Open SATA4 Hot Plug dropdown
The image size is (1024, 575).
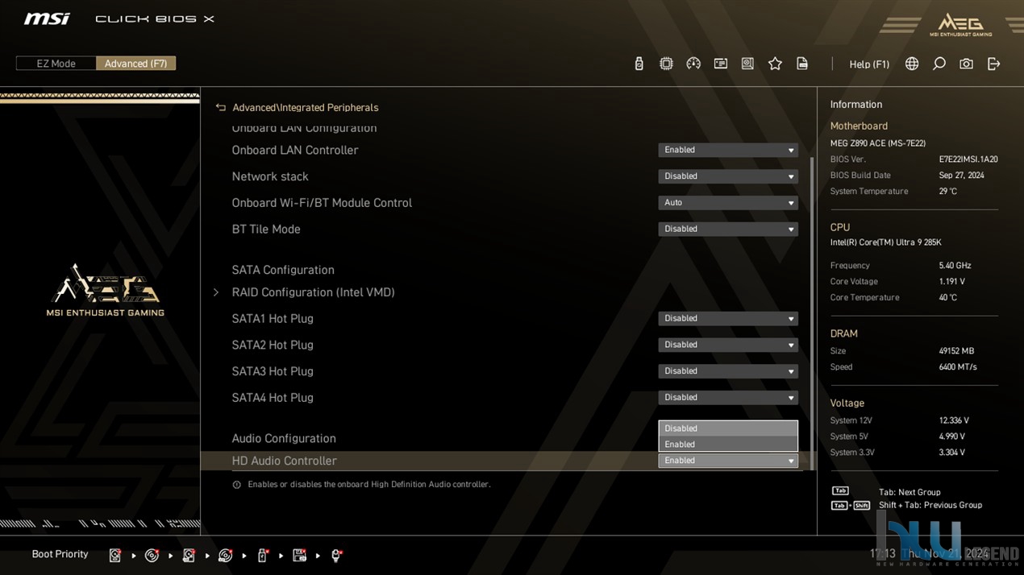tap(728, 397)
